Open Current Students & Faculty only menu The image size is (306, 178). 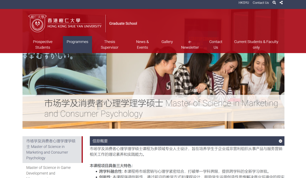point(256,45)
